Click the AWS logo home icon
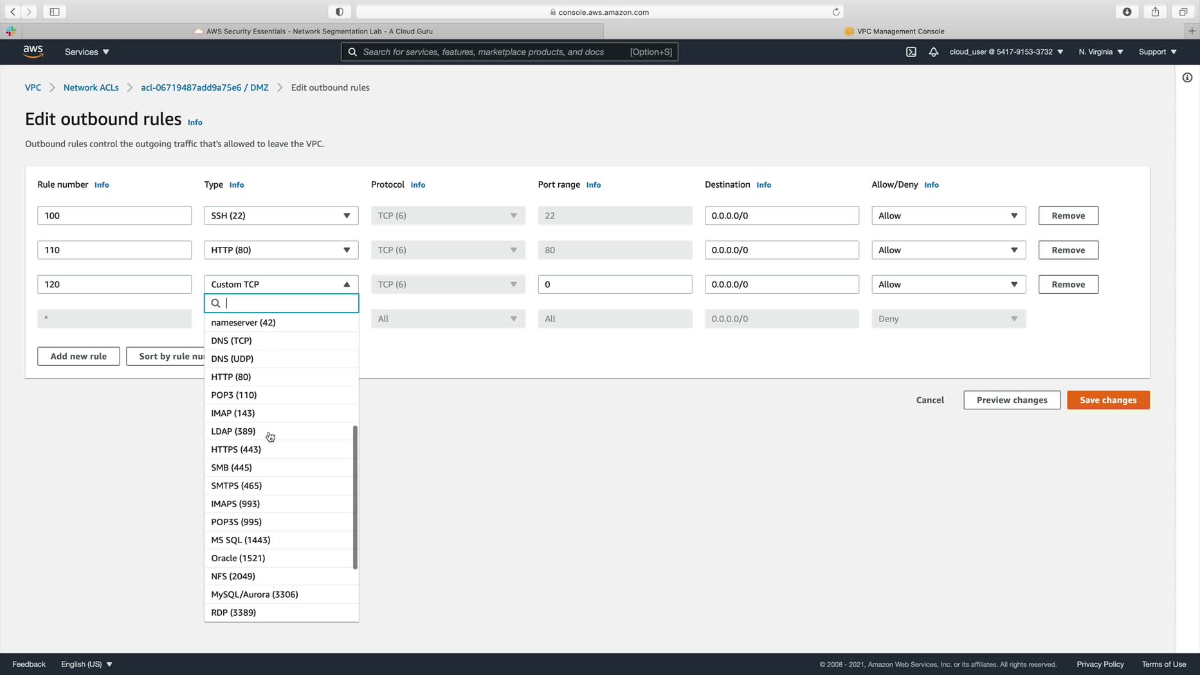Screen dimensions: 1200x675 (x=33, y=51)
